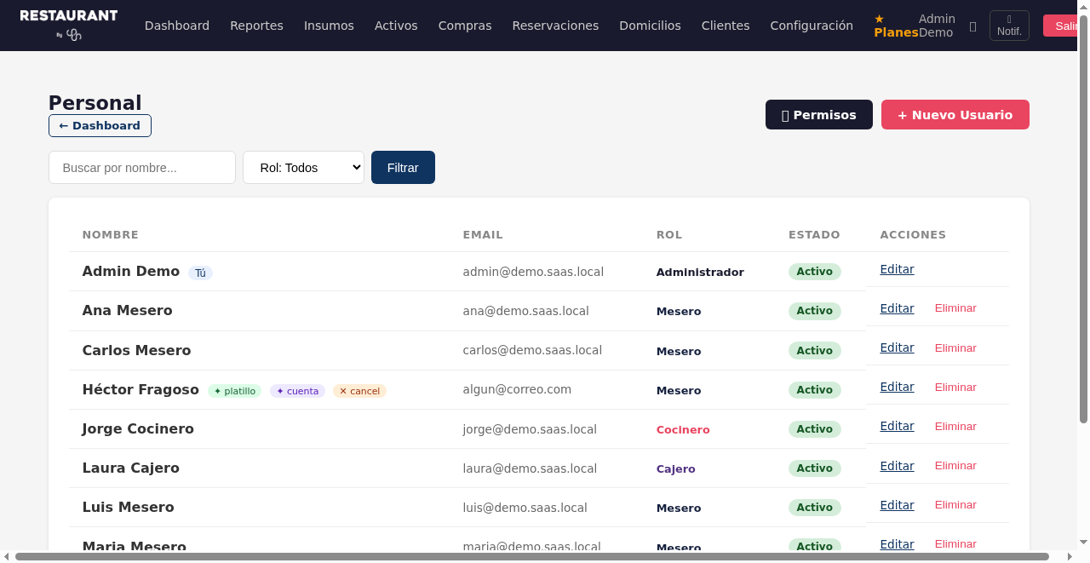This screenshot has width=1090, height=563.
Task: Click the Notif. bell button
Action: 1008,26
